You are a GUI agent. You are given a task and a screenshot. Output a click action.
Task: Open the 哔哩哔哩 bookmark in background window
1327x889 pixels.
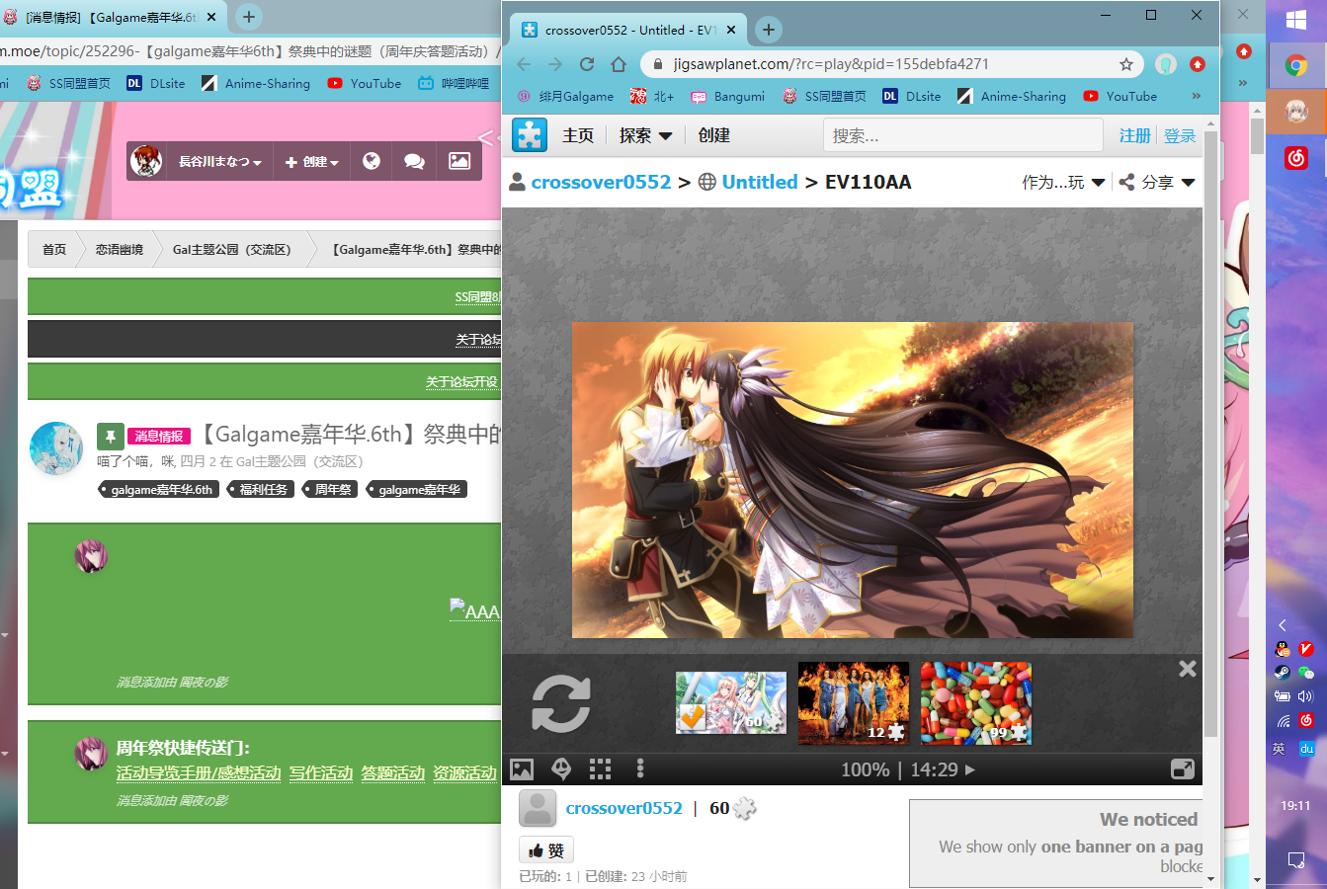point(454,84)
